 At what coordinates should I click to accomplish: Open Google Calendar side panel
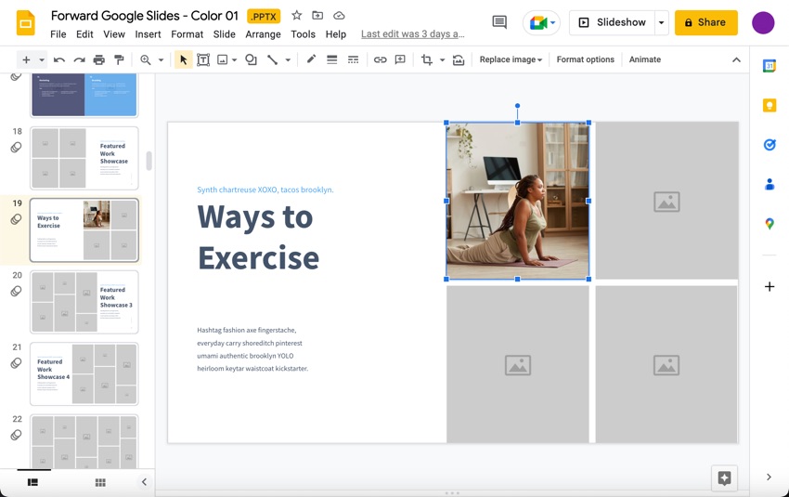pyautogui.click(x=770, y=66)
